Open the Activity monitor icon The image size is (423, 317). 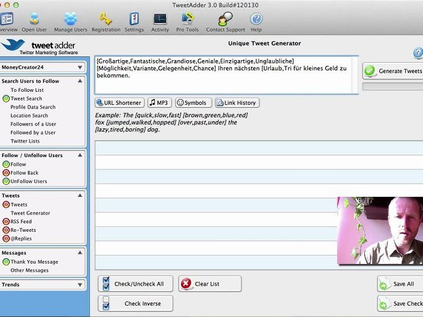160,19
